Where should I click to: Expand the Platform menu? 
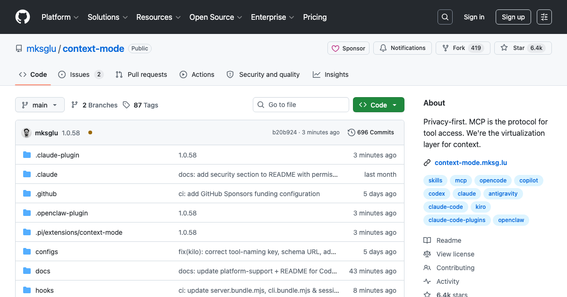tap(60, 17)
